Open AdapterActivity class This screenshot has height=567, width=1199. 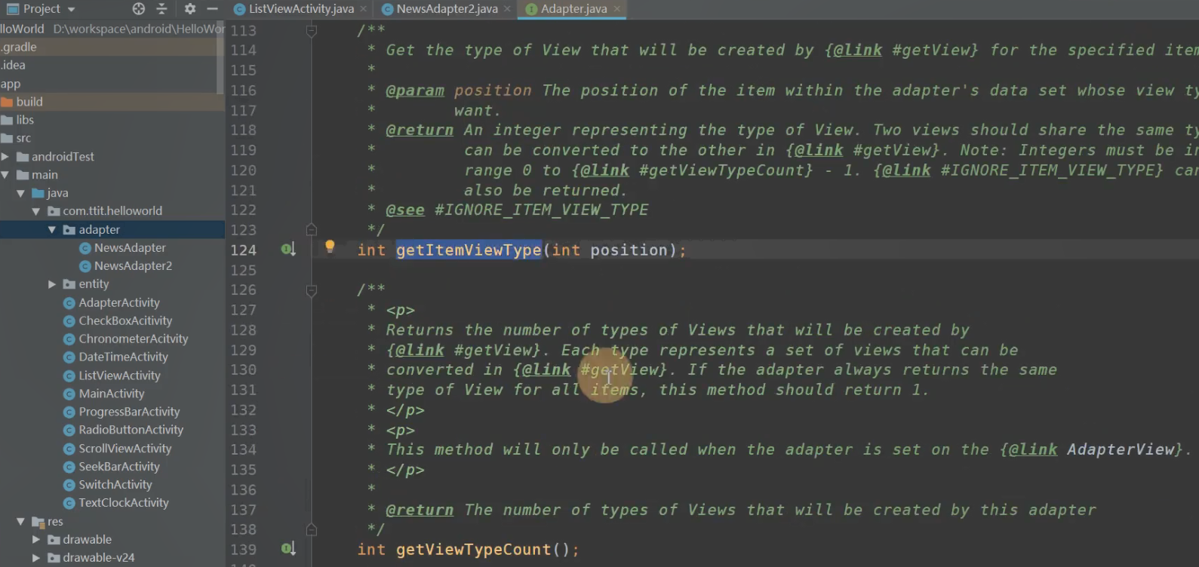coord(119,303)
